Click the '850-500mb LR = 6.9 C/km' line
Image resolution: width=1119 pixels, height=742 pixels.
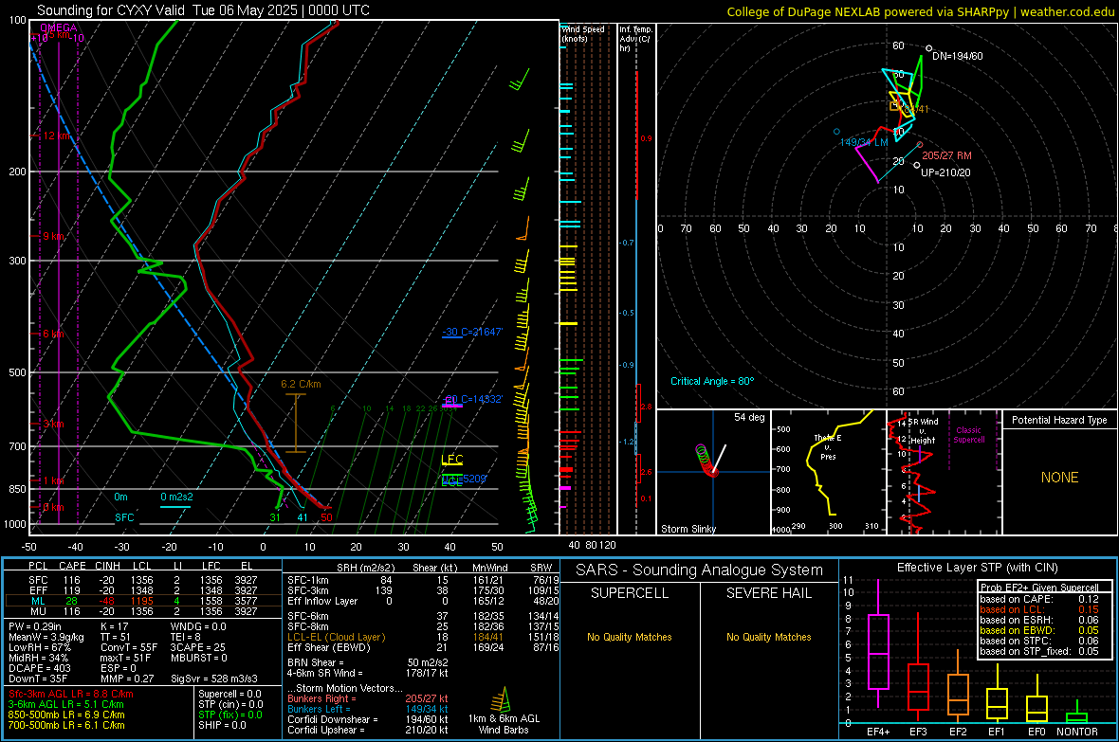pos(66,715)
